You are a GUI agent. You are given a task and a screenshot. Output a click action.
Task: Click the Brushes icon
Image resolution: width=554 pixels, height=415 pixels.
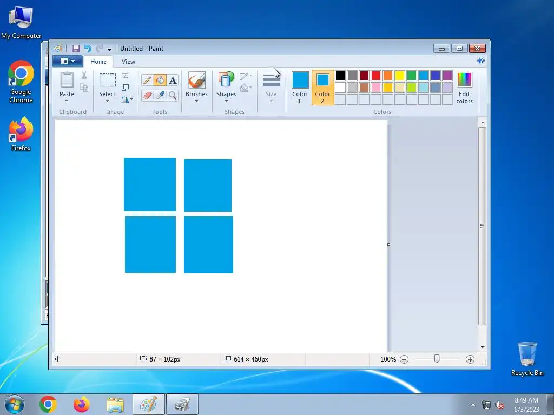pyautogui.click(x=196, y=80)
